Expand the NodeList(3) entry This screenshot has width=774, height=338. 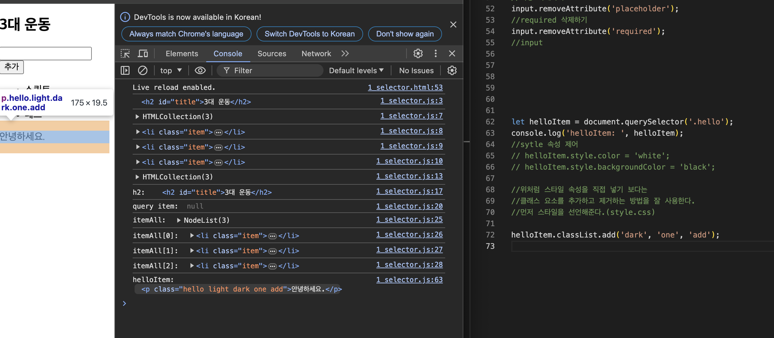pyautogui.click(x=179, y=220)
